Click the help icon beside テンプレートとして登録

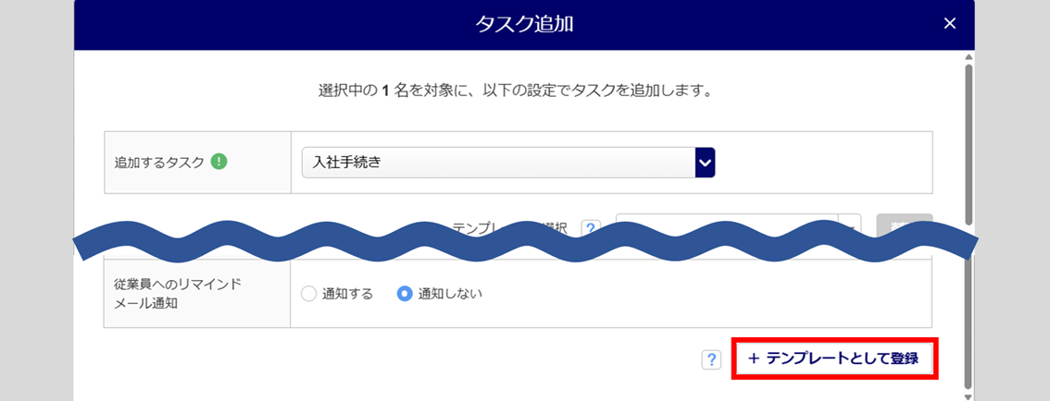(x=711, y=359)
